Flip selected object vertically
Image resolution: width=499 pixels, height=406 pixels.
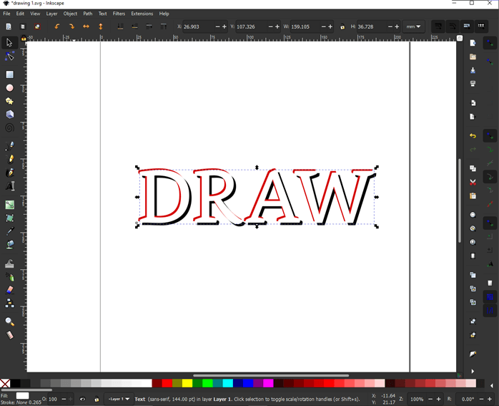(101, 26)
